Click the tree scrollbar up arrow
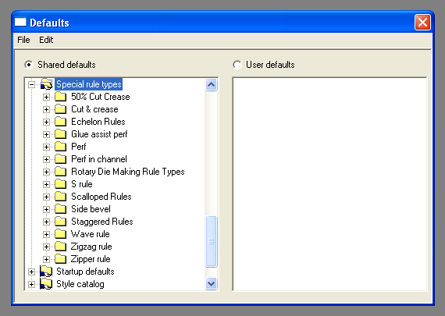The image size is (445, 316). (211, 84)
